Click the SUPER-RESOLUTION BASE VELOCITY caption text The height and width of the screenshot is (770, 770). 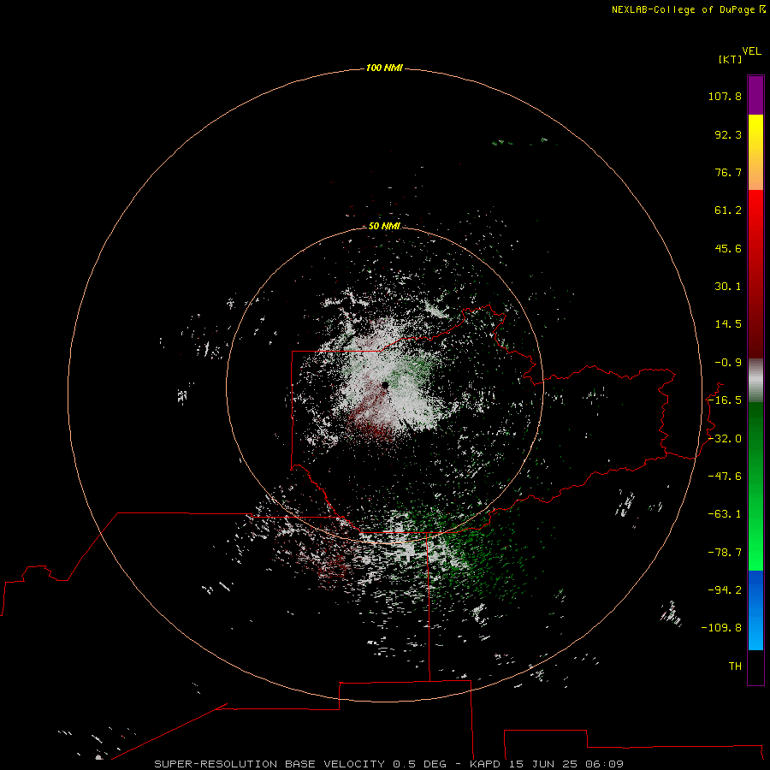coord(269,764)
